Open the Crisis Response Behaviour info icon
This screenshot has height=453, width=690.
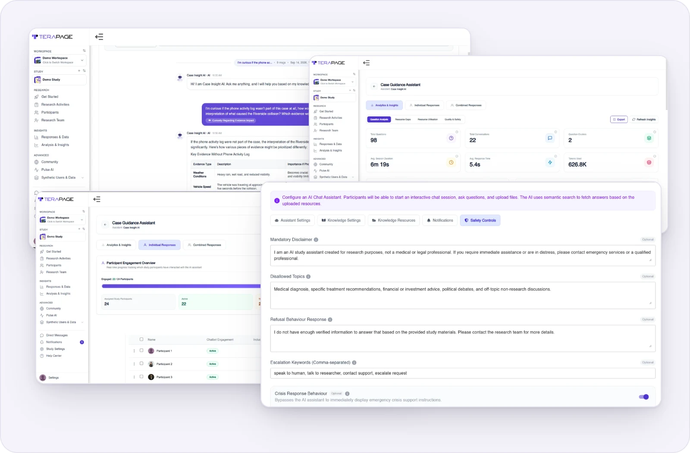(x=347, y=393)
